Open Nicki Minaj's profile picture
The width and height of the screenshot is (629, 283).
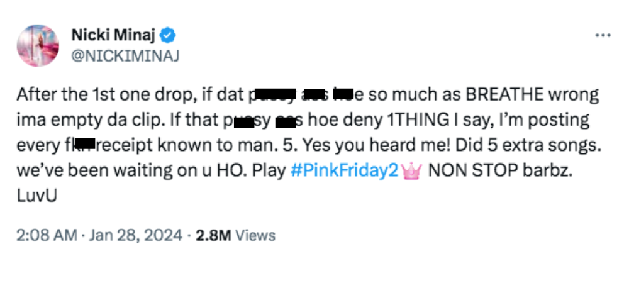pos(38,46)
